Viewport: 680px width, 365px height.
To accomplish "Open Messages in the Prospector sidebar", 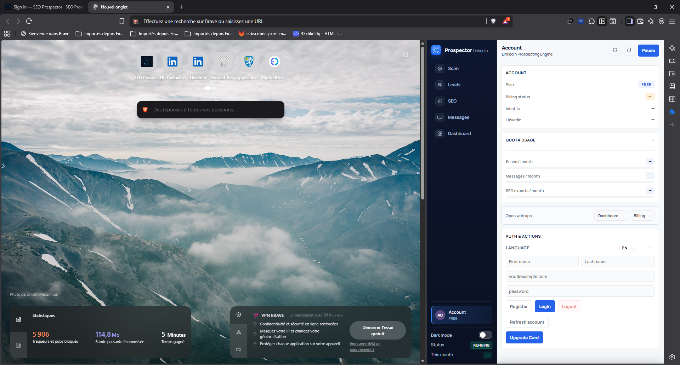I will click(x=458, y=117).
